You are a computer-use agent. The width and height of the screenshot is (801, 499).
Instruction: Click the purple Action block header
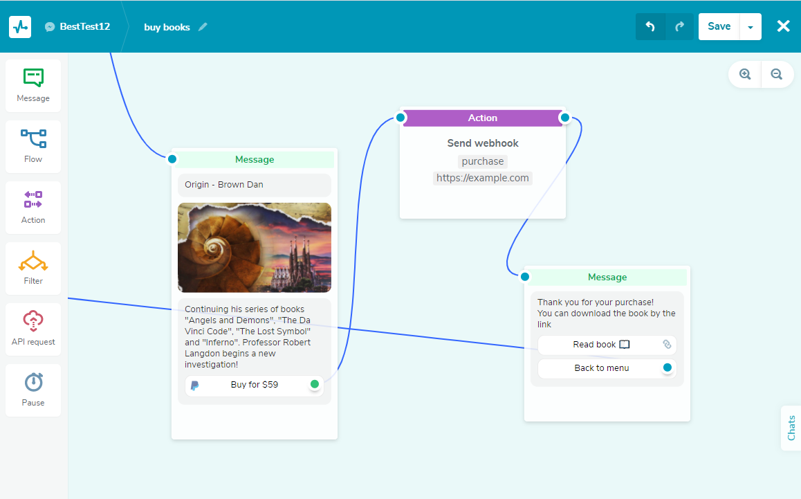[x=482, y=118]
